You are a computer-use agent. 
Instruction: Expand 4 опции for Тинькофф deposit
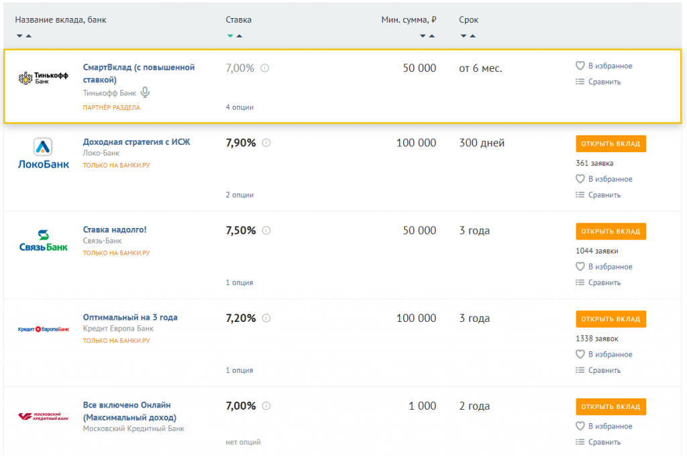click(x=240, y=107)
